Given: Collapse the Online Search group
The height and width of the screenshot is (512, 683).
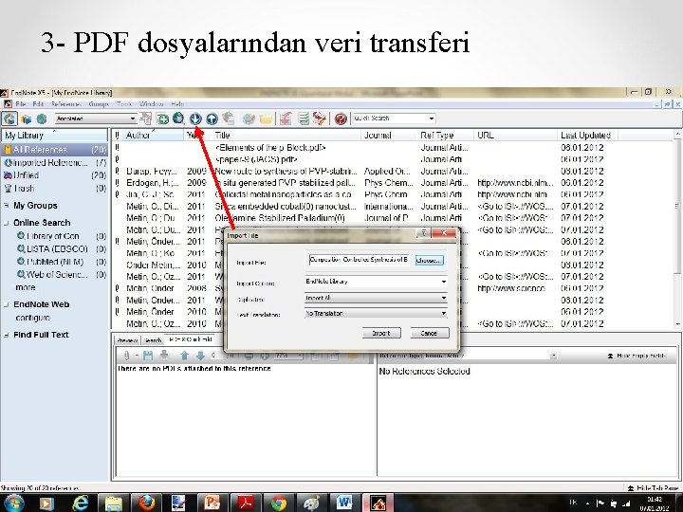Looking at the screenshot, I should point(7,223).
